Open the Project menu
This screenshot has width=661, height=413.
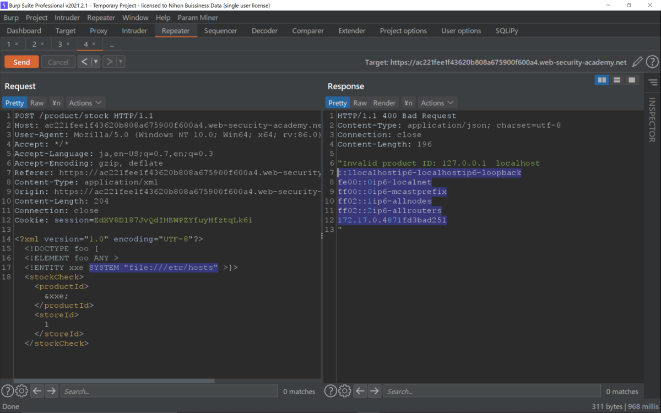click(x=37, y=18)
